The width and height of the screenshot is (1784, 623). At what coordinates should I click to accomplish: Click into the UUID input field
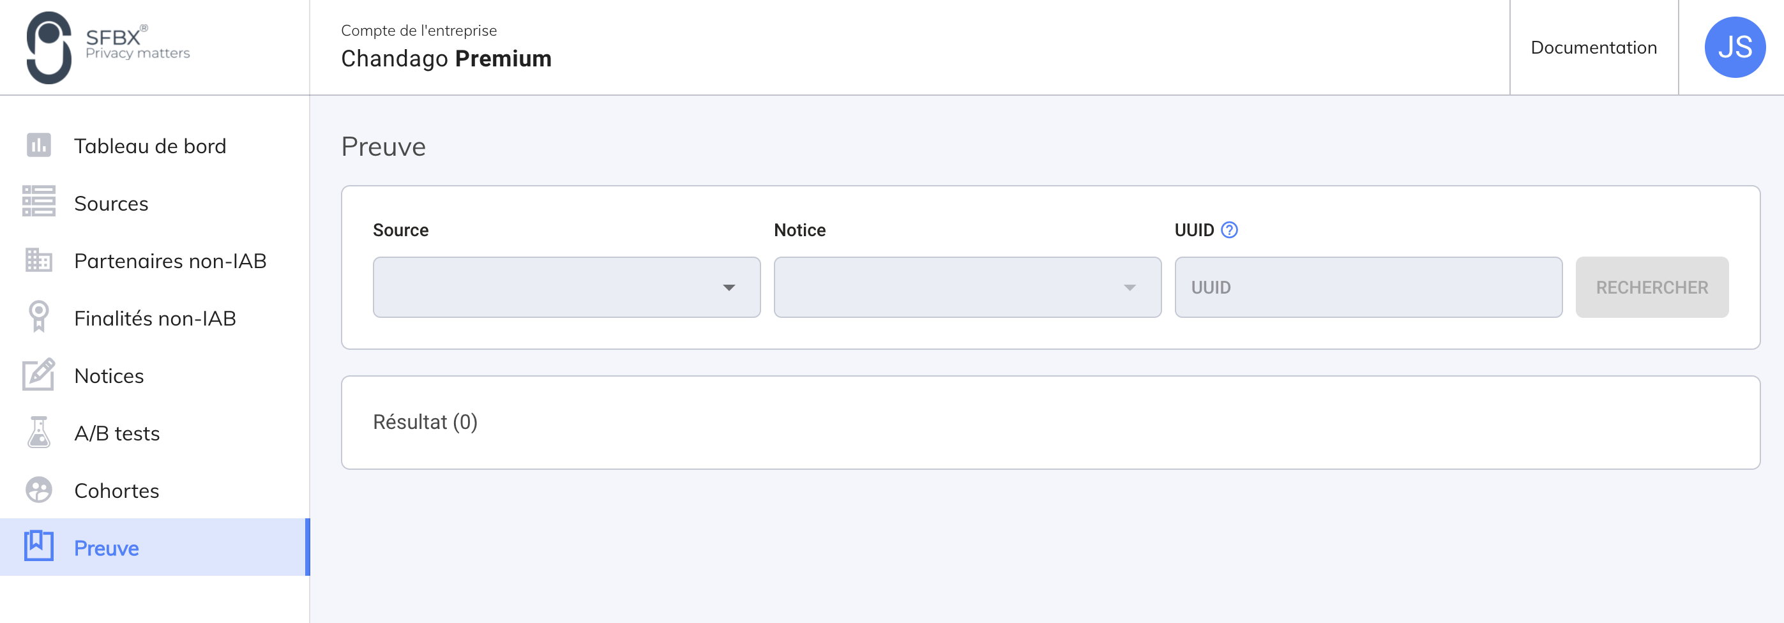1368,287
